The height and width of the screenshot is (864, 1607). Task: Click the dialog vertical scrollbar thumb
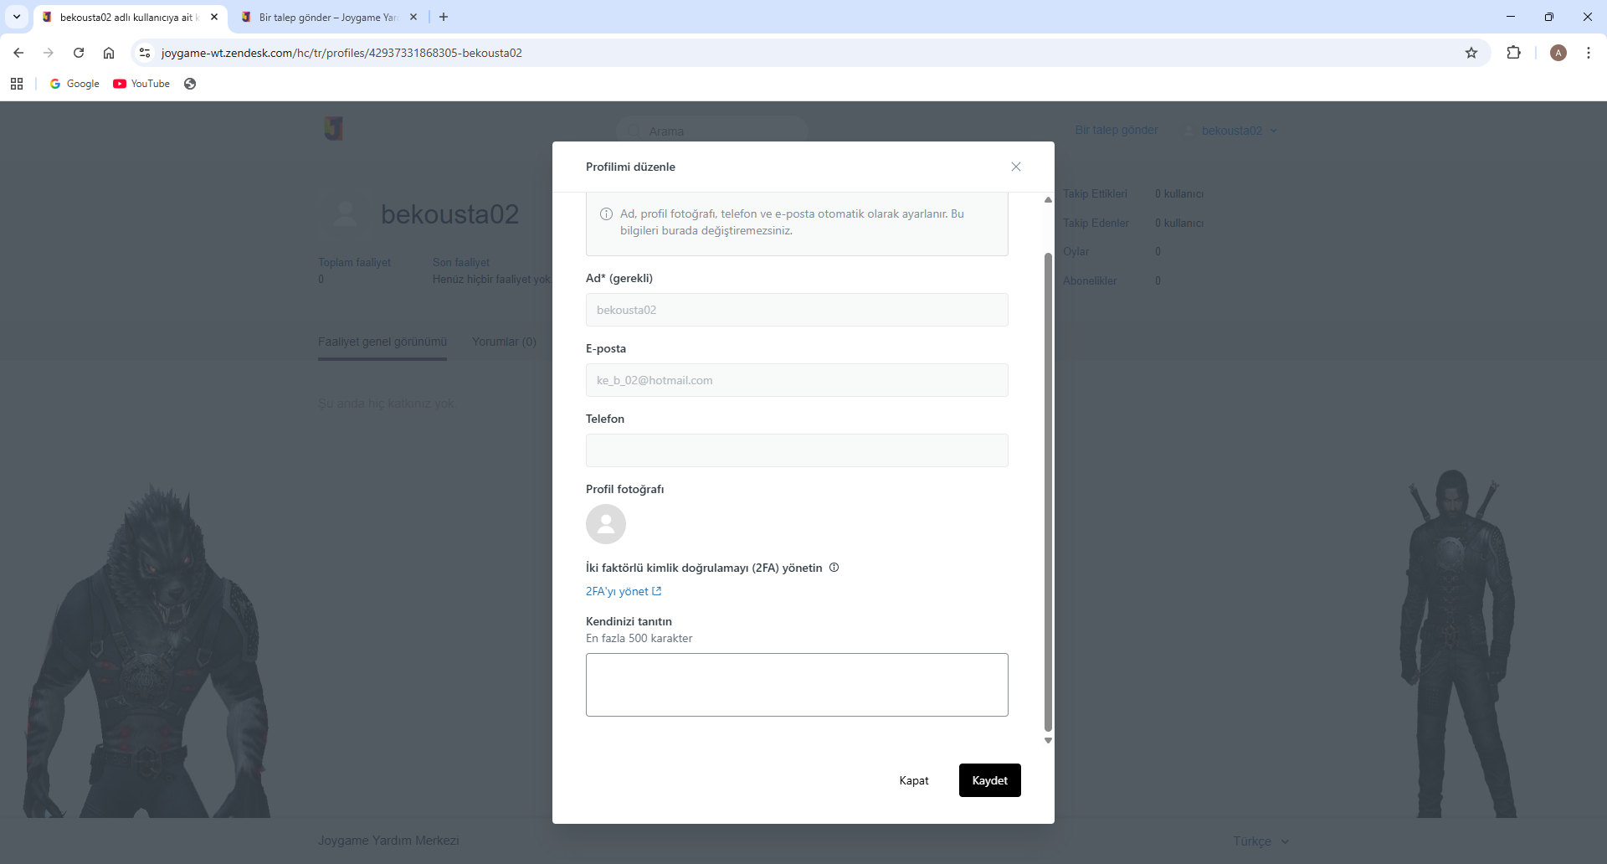click(1048, 492)
